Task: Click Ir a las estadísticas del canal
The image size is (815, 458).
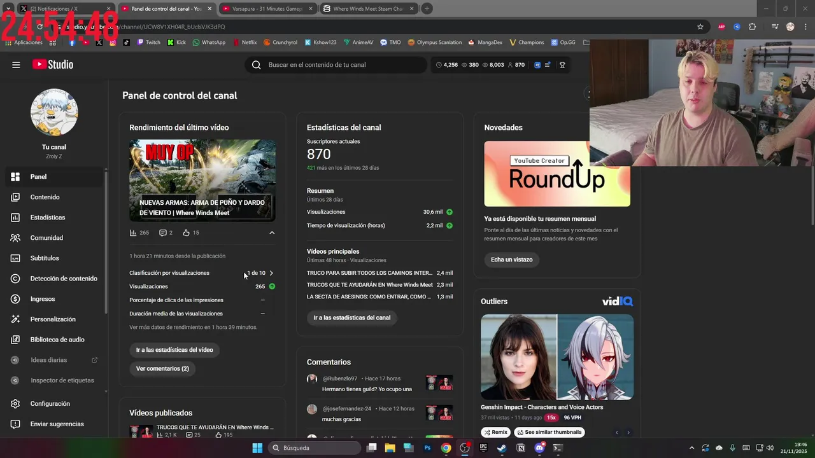Action: (352, 317)
